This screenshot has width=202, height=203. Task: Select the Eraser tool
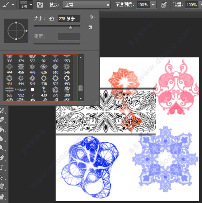2,120
